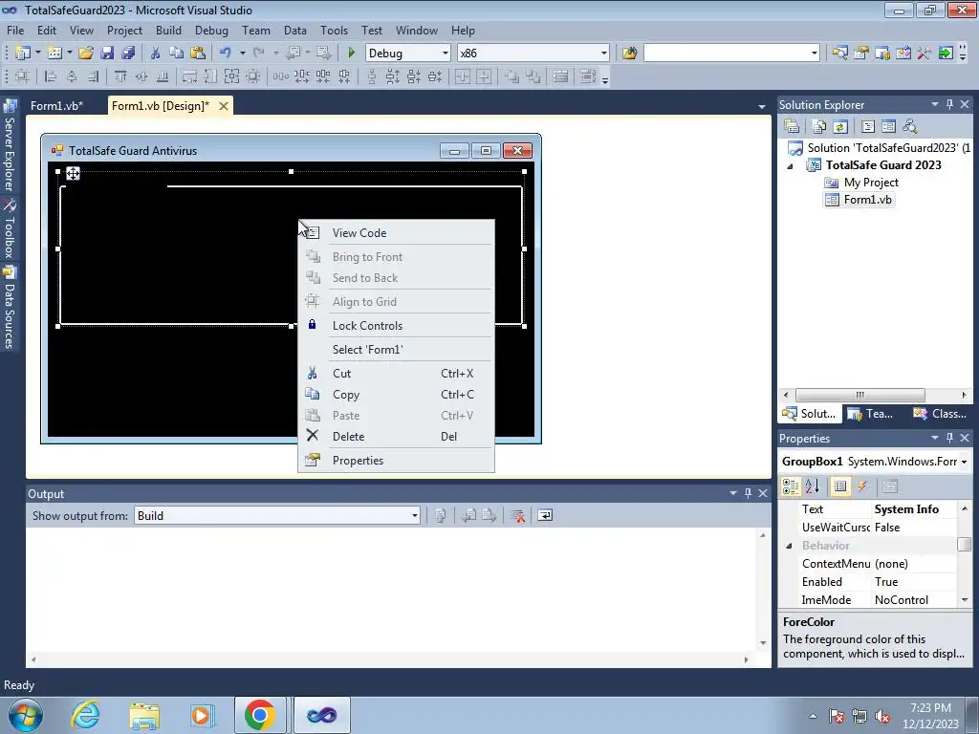Open the Find combo box dropdown arrow
This screenshot has width=979, height=734.
pyautogui.click(x=814, y=54)
